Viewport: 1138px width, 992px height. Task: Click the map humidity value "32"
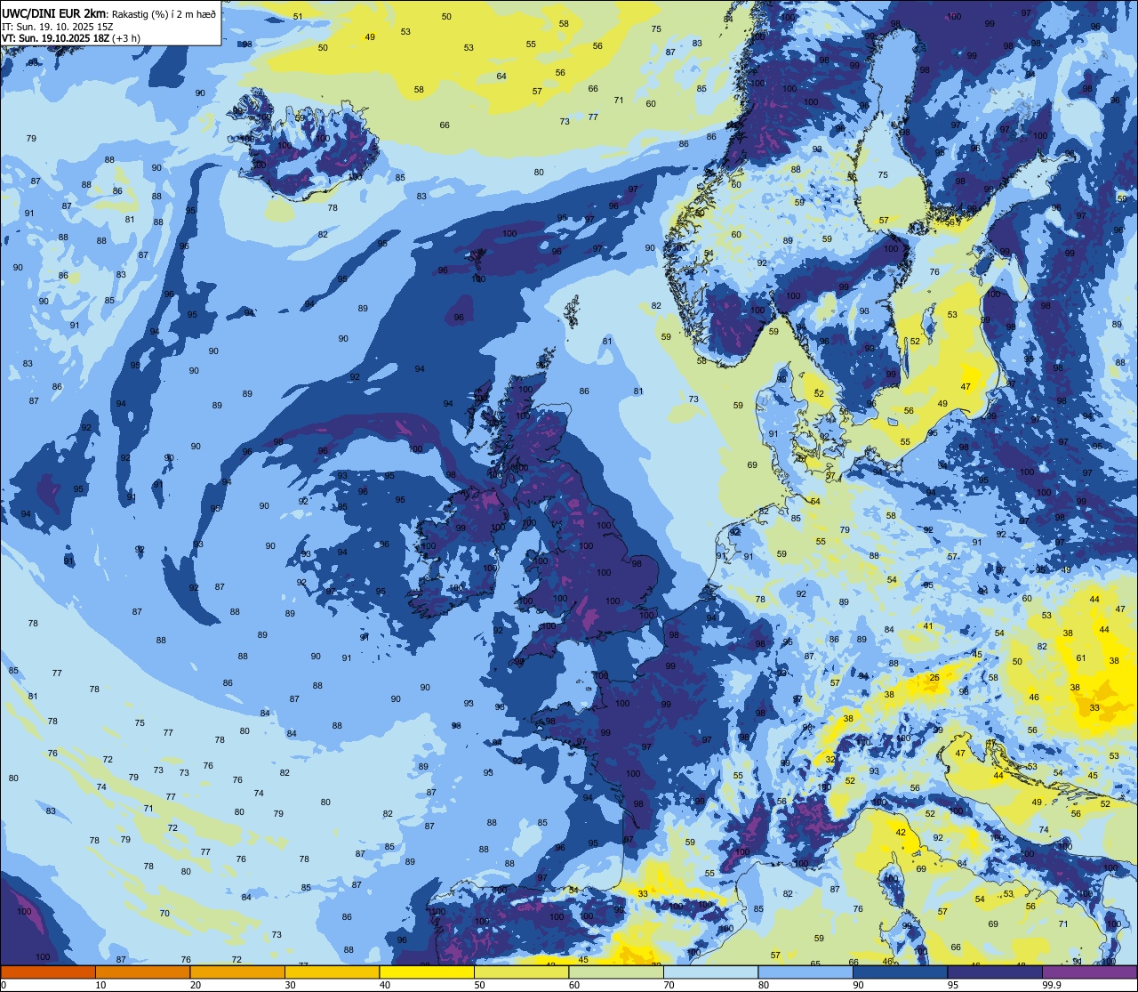coord(830,759)
